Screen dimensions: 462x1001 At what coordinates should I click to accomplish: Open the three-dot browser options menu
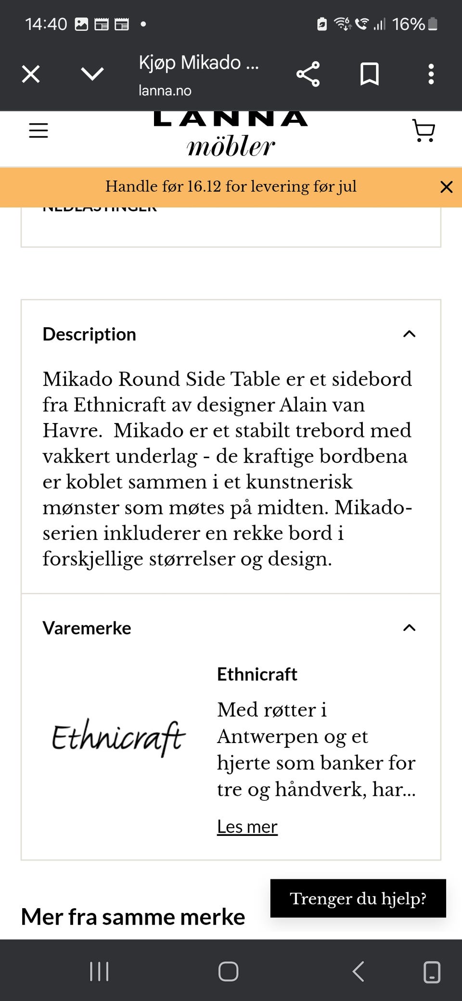(431, 74)
